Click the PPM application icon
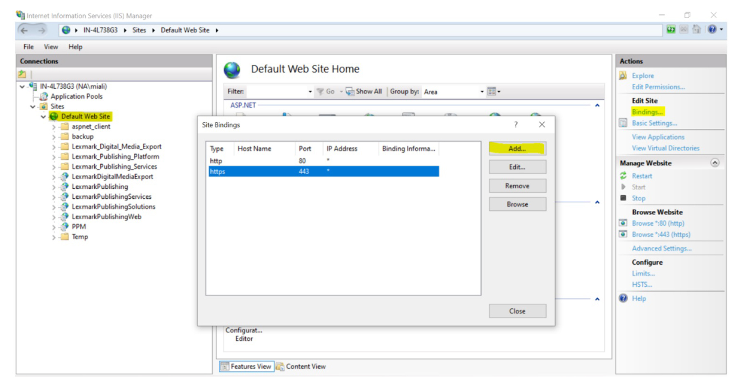The height and width of the screenshot is (388, 741). point(65,227)
